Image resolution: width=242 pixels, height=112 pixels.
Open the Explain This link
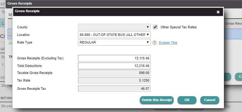tap(168, 43)
